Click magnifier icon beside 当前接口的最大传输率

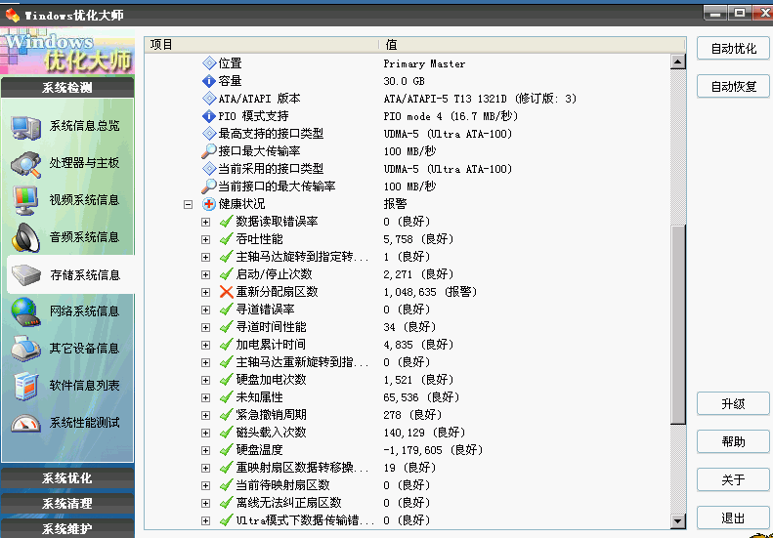(x=209, y=186)
